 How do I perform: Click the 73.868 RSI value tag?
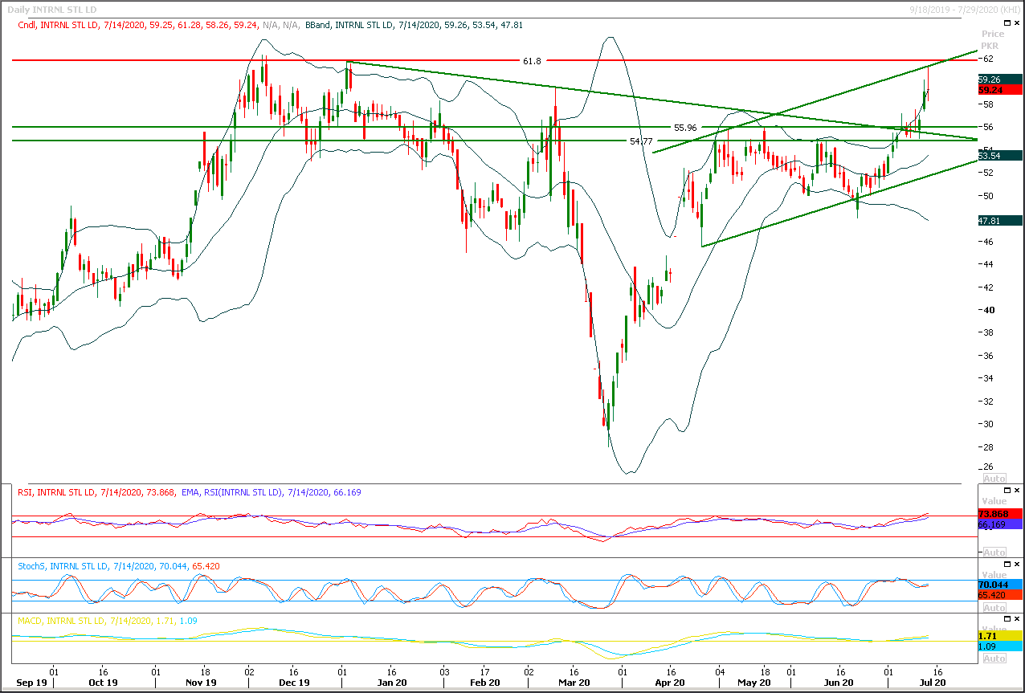[x=999, y=514]
